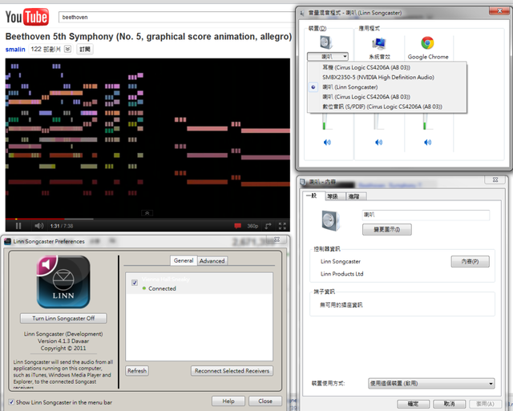Click the 喇叭 device name field
Image resolution: width=513 pixels, height=411 pixels.
click(x=426, y=215)
